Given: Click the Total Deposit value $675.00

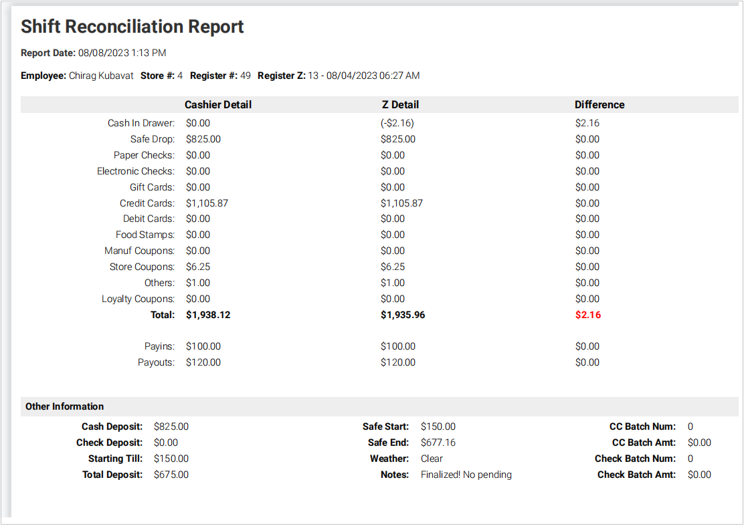Looking at the screenshot, I should tap(171, 475).
